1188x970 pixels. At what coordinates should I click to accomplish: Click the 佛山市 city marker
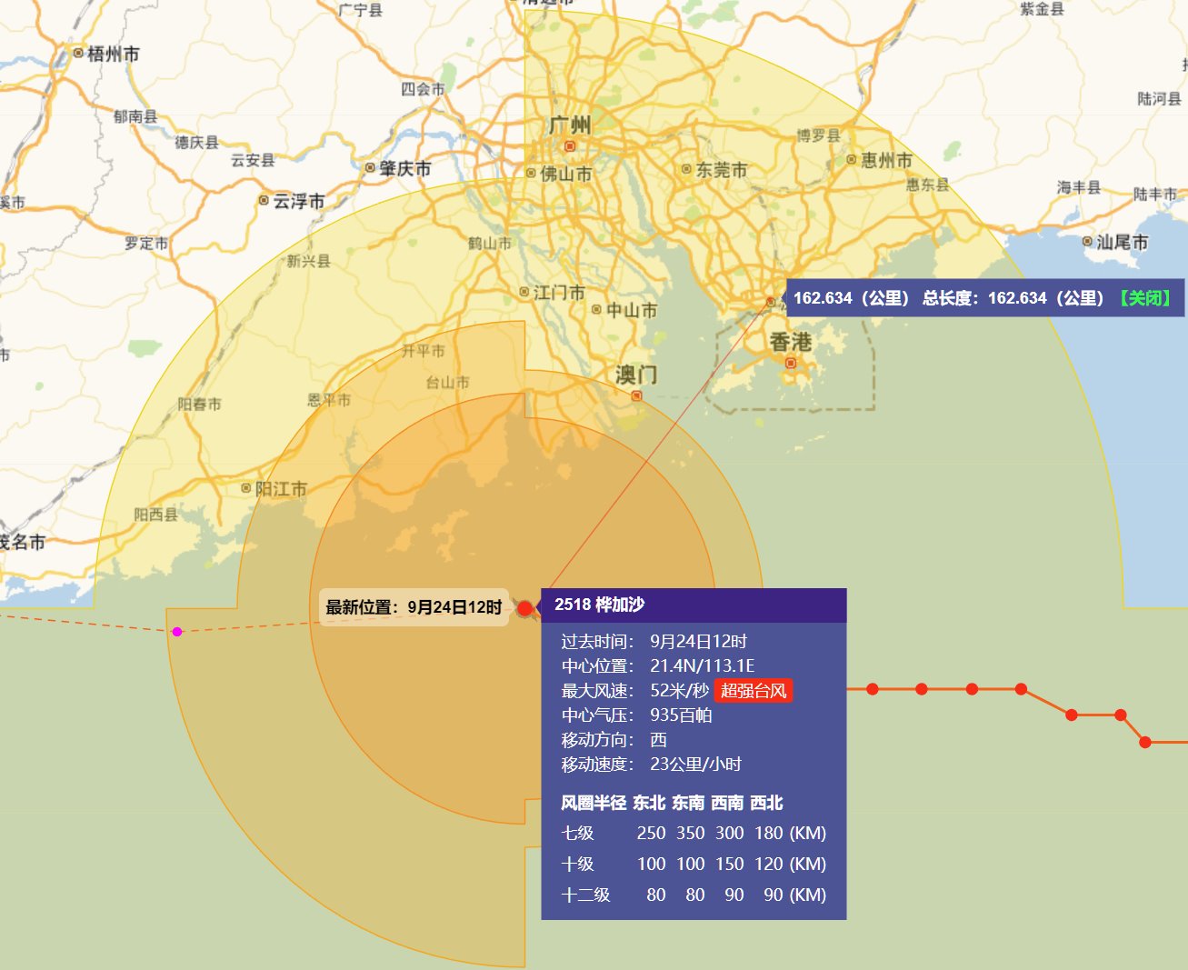tap(532, 173)
